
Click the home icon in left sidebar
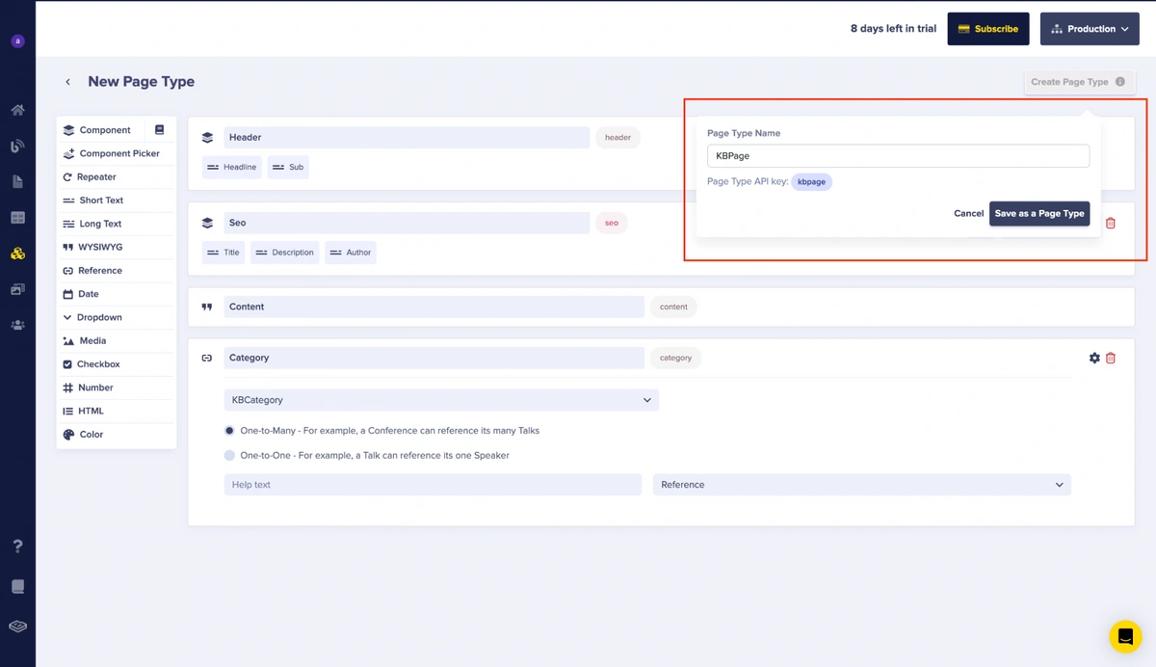tap(17, 110)
